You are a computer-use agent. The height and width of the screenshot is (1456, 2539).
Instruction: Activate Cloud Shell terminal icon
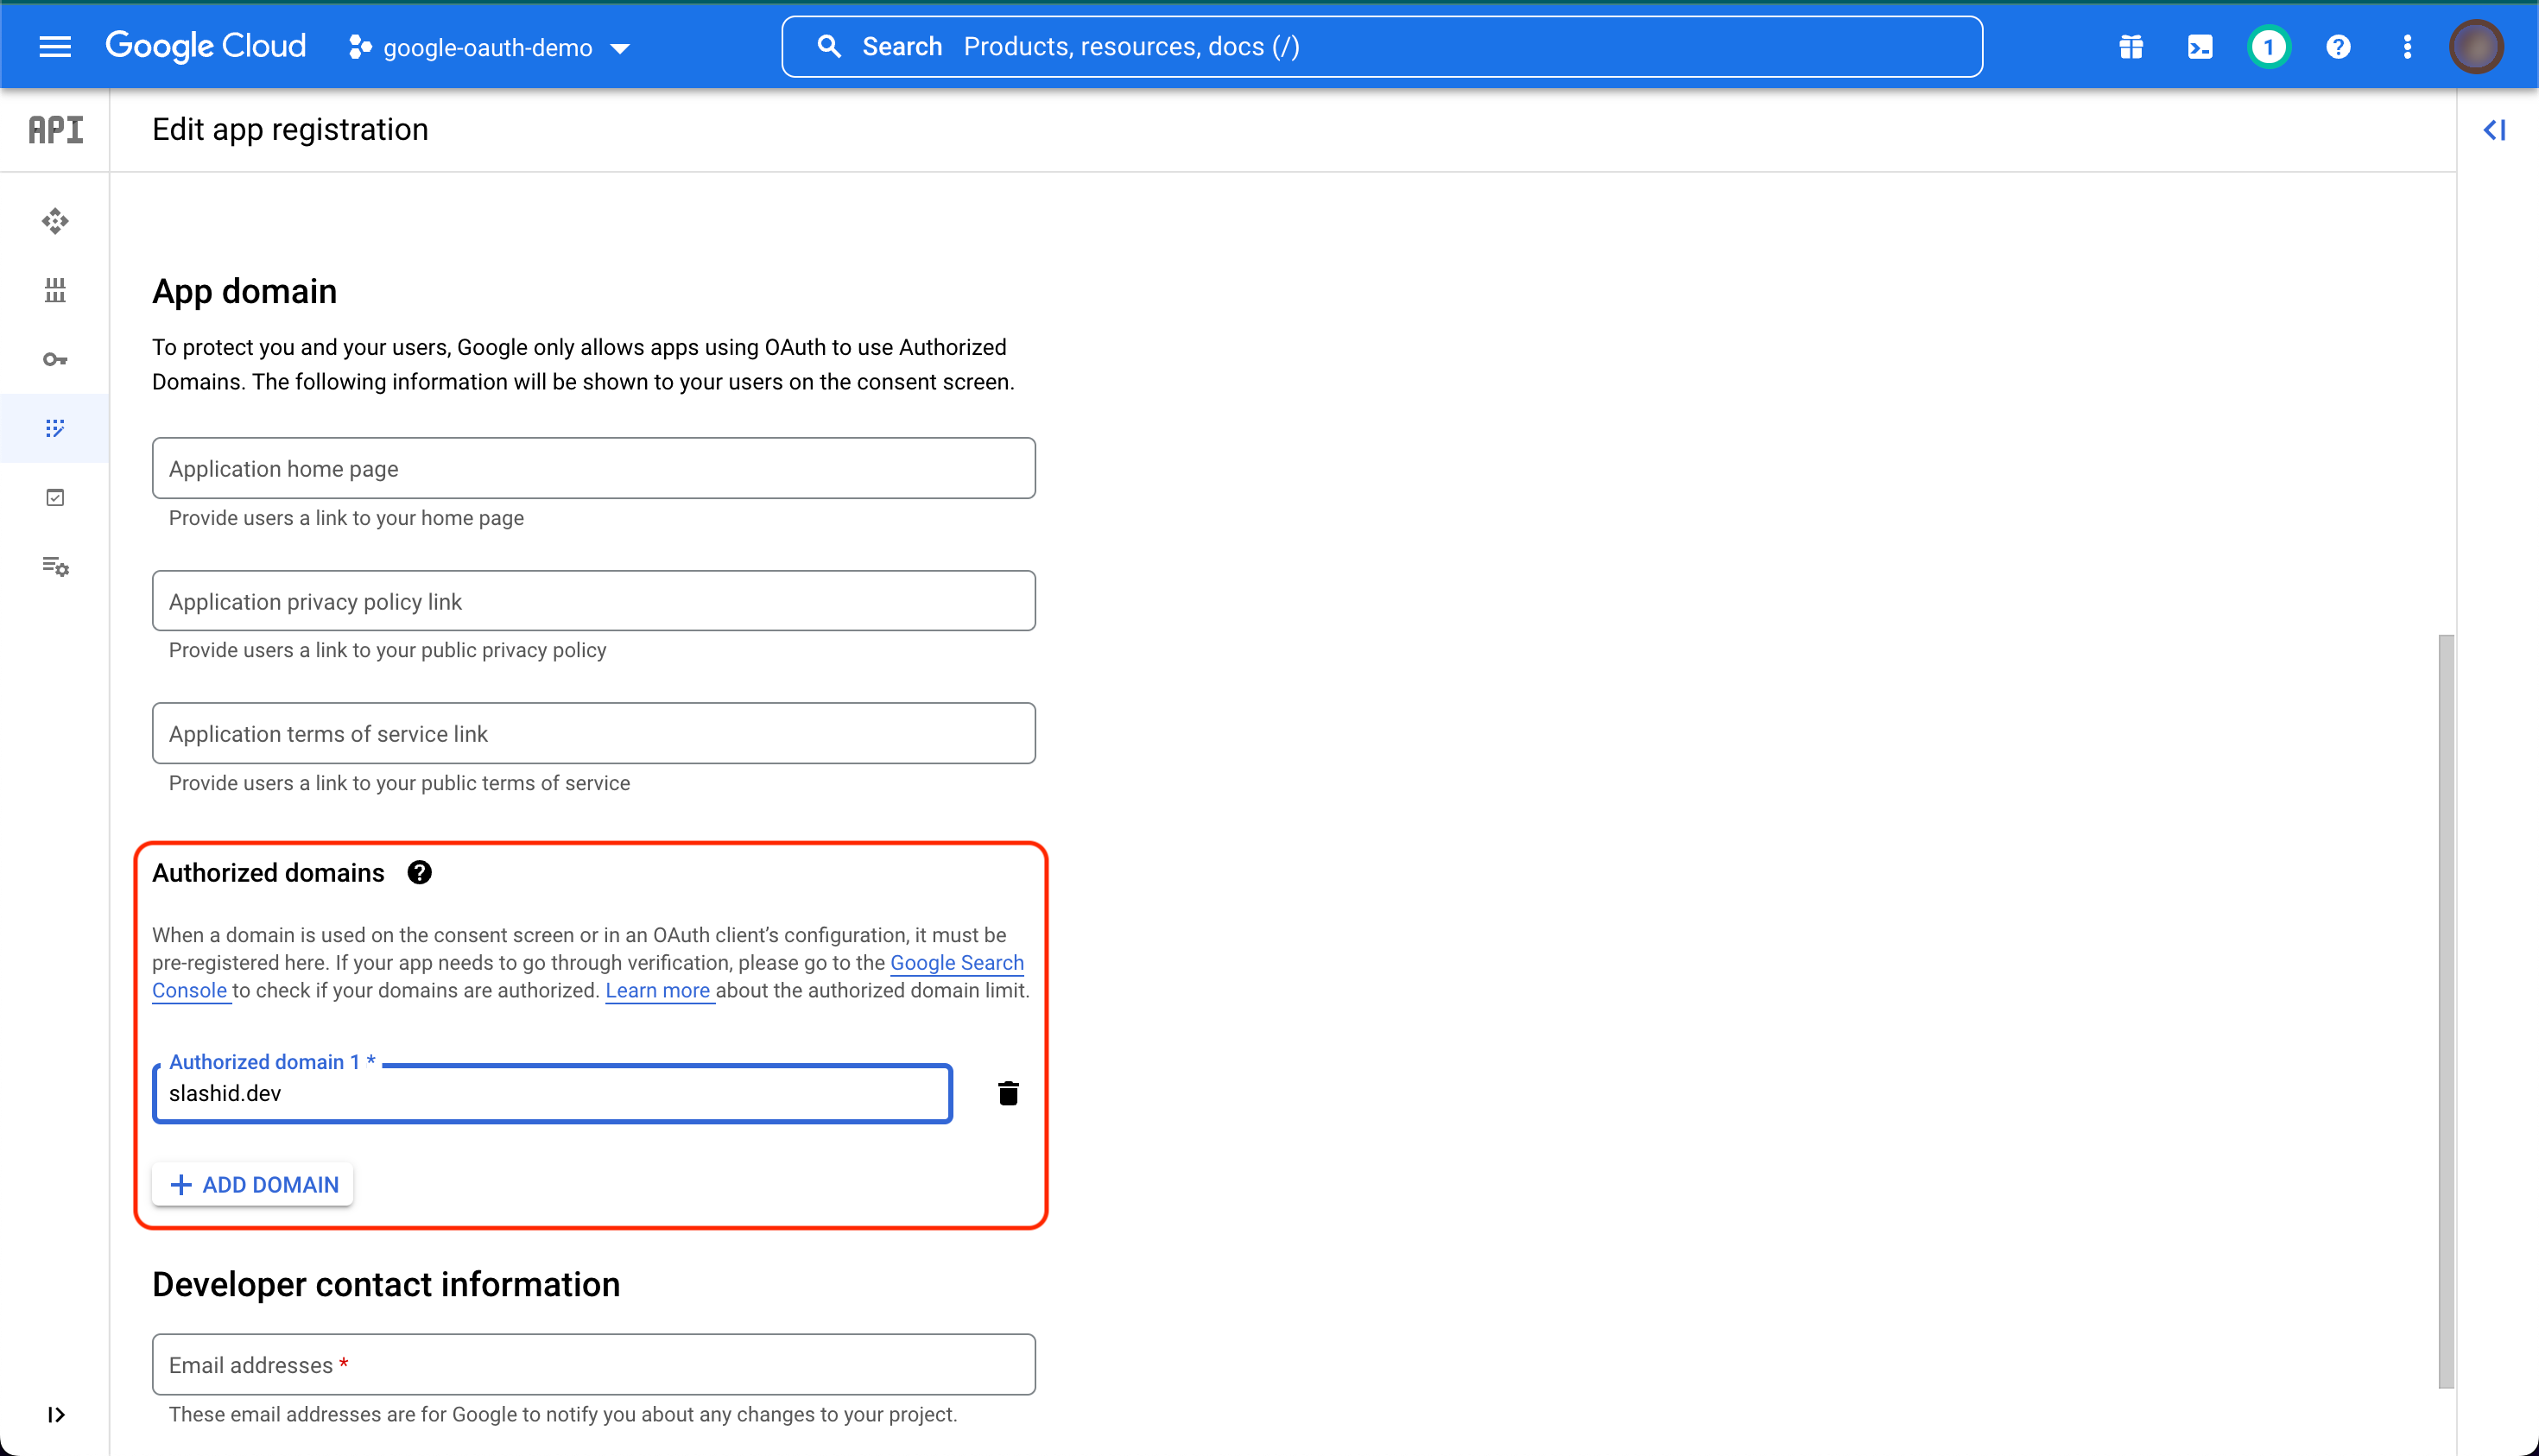pos(2199,47)
